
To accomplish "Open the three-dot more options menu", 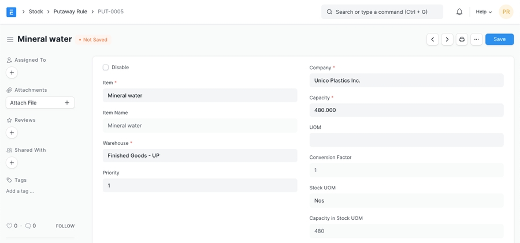I will [x=476, y=39].
